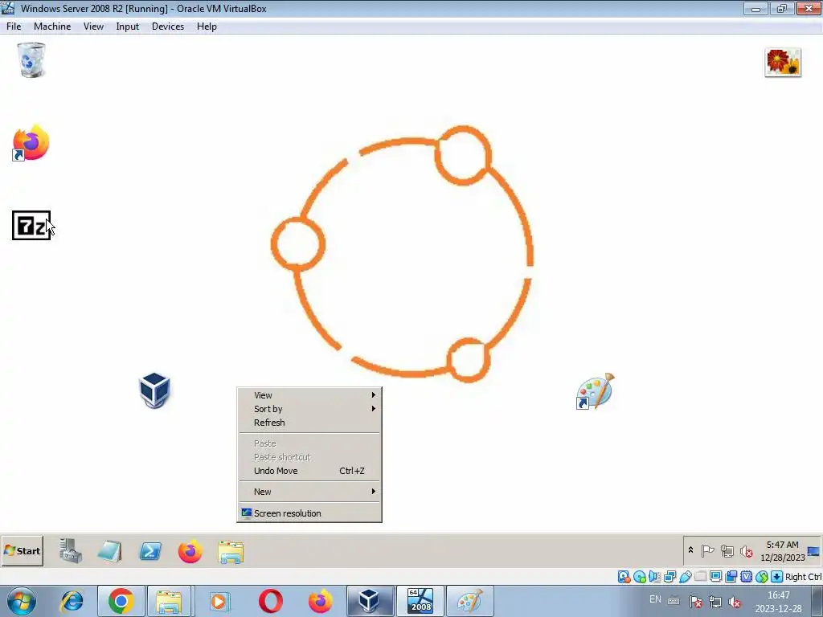Expand the View submenu in the context menu
The height and width of the screenshot is (617, 823).
[309, 395]
